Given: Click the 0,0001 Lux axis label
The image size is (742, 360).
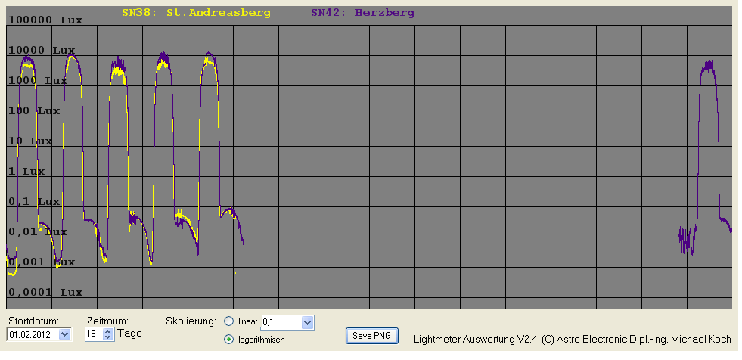Looking at the screenshot, I should click(45, 293).
